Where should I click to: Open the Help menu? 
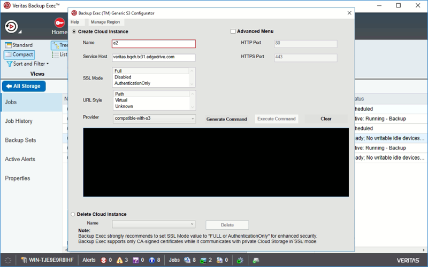point(75,22)
